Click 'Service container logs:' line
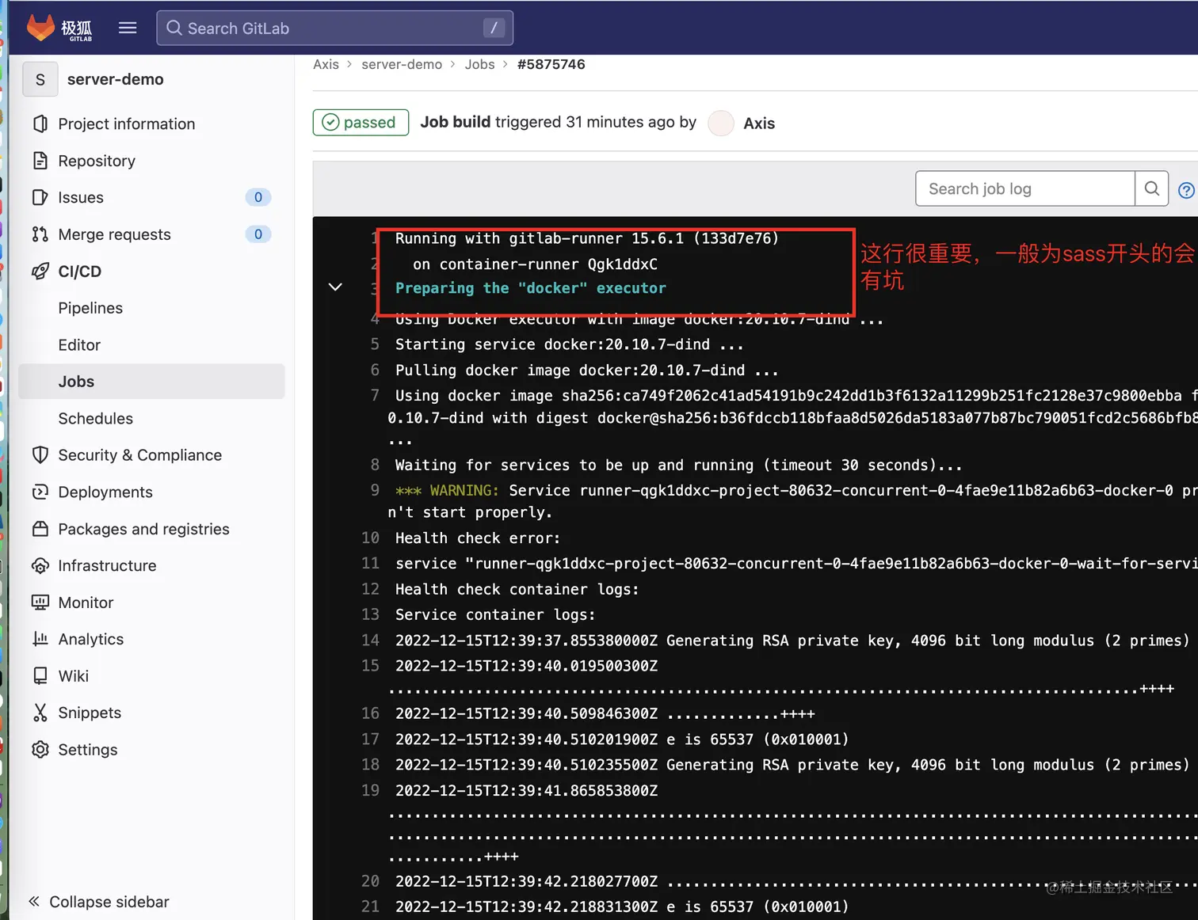The width and height of the screenshot is (1198, 920). coord(495,614)
